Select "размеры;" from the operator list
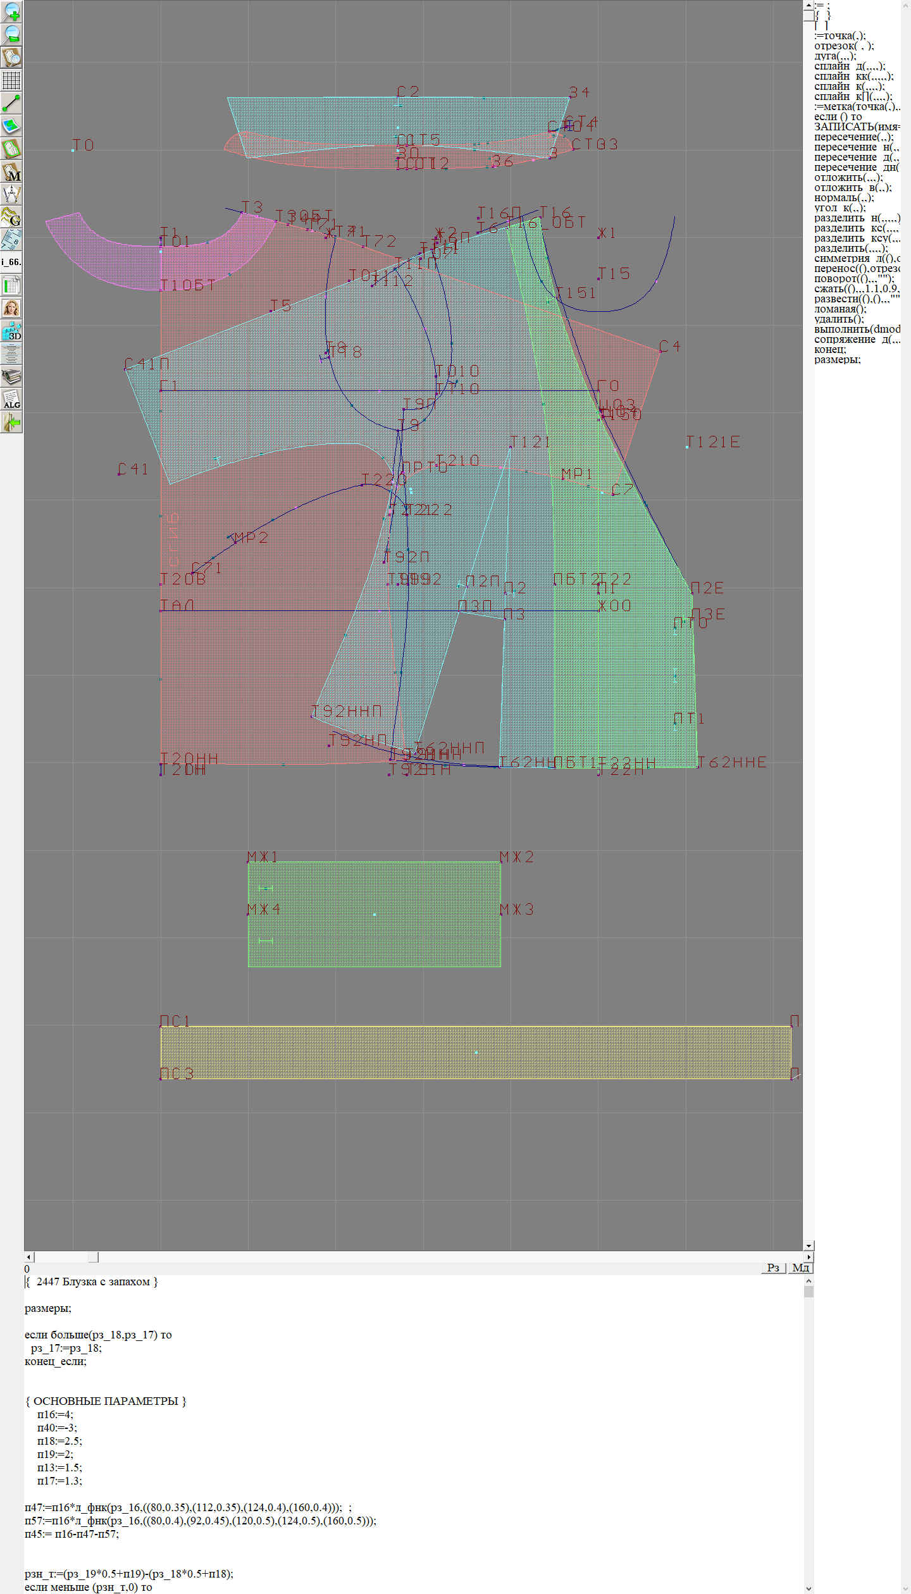Viewport: 911px width, 1594px height. 837,359
